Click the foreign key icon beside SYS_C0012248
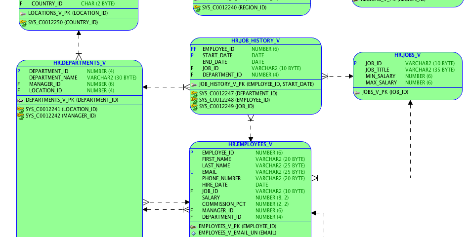Image resolution: width=469 pixels, height=237 pixels. click(x=194, y=100)
